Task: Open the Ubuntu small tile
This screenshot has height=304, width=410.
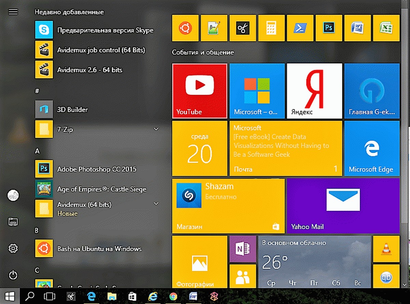Action: pos(186,28)
